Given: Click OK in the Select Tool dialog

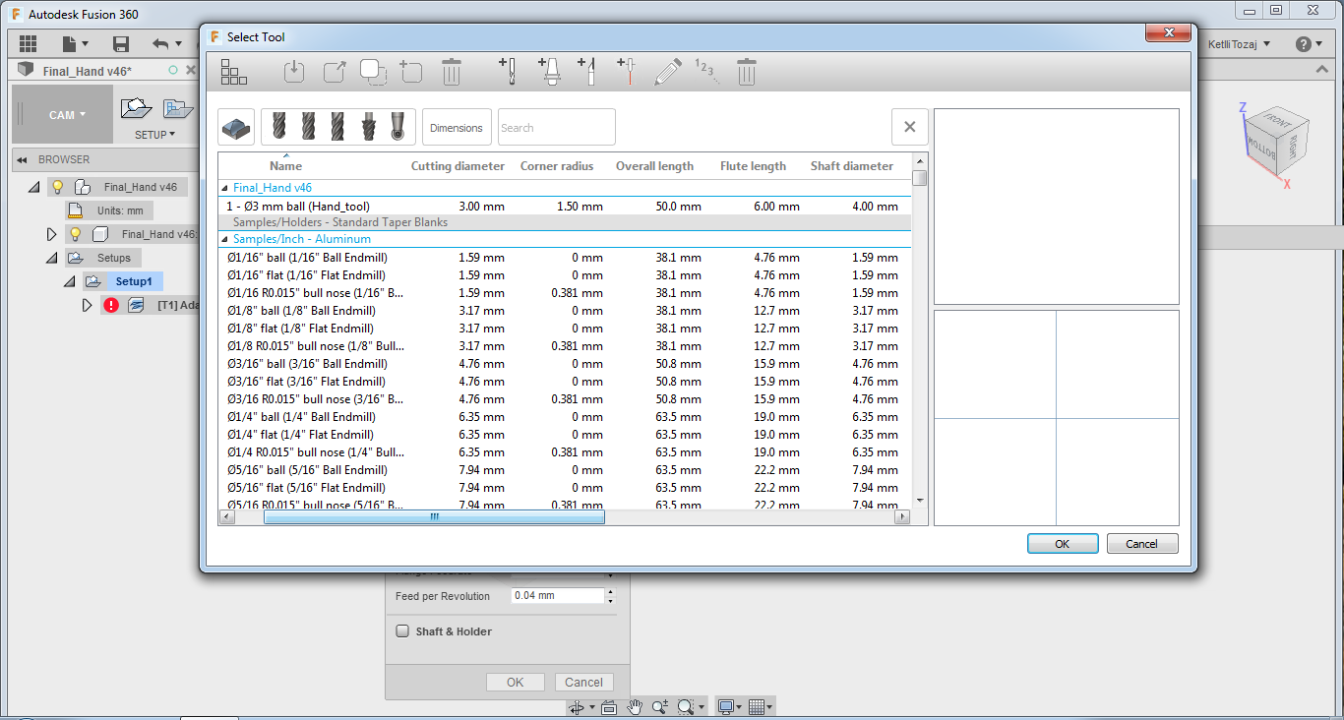Looking at the screenshot, I should (x=1063, y=544).
